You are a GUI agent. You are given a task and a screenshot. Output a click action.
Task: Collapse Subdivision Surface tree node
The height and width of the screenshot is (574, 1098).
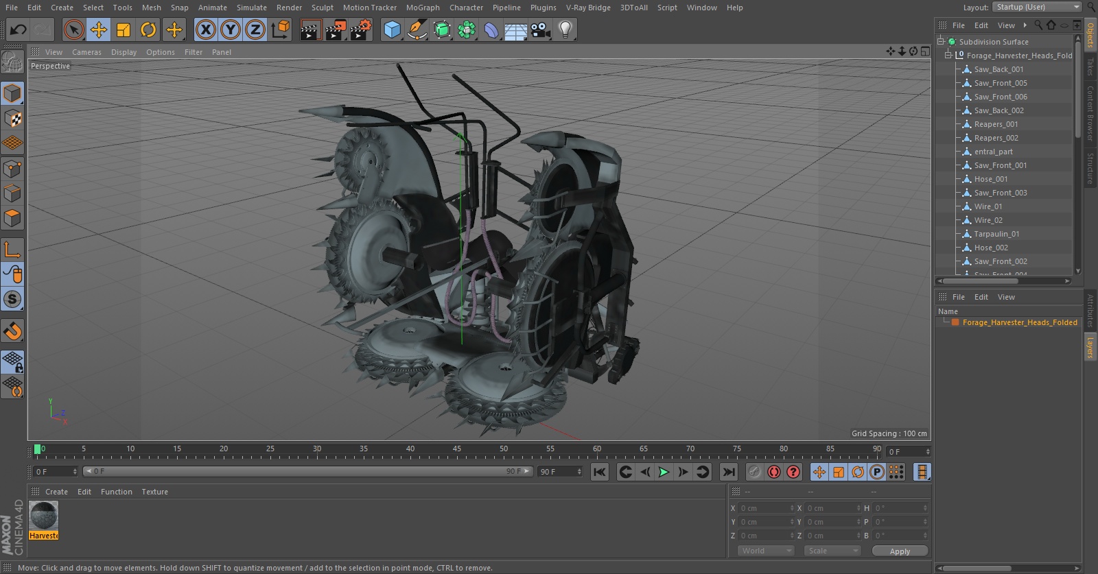(941, 41)
